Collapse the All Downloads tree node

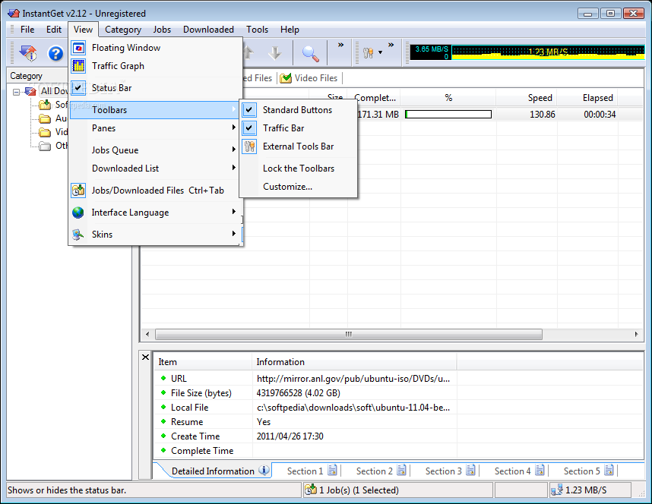(x=16, y=91)
